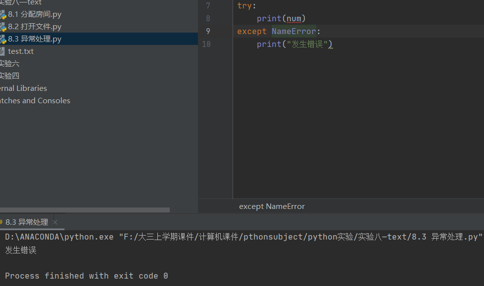Place cursor on the try keyword

coord(244,5)
